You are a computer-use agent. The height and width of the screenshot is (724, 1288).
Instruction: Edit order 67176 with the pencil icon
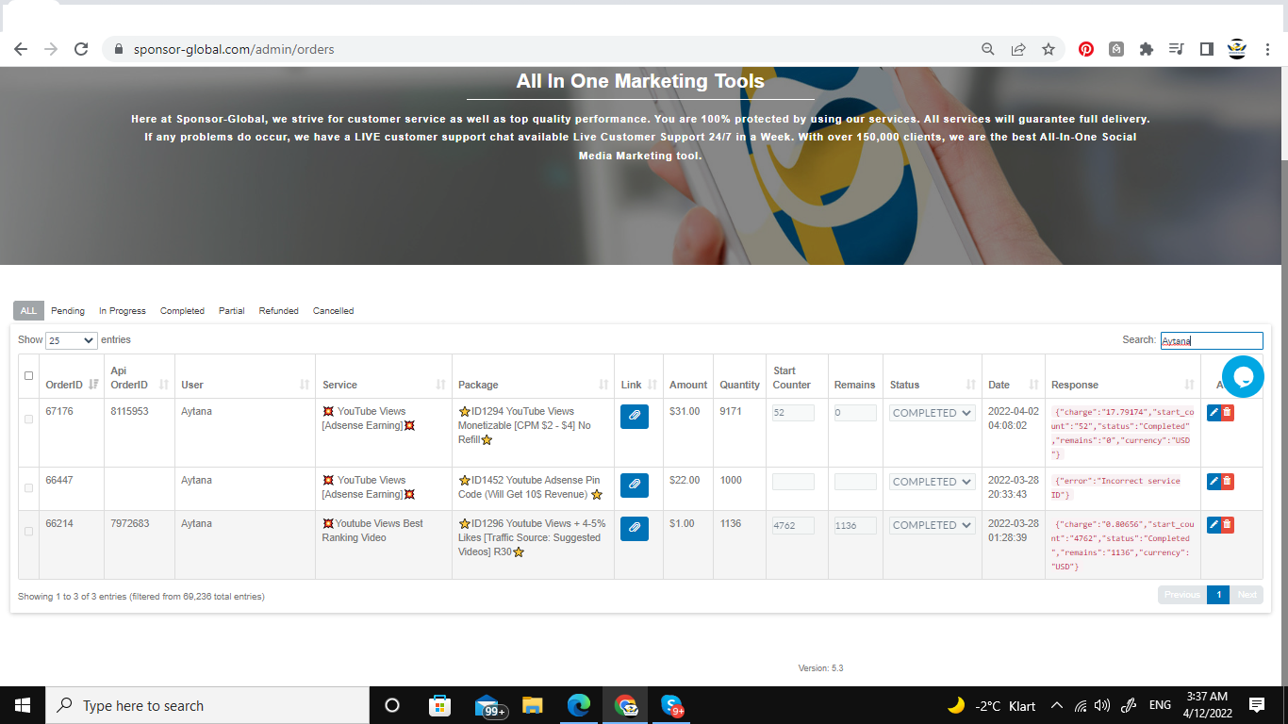(x=1214, y=413)
